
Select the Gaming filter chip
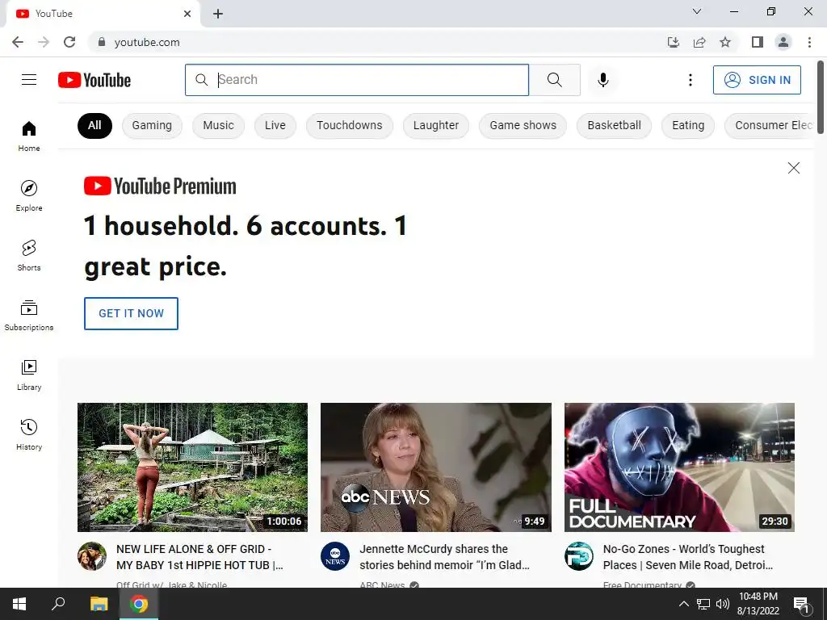pyautogui.click(x=152, y=125)
